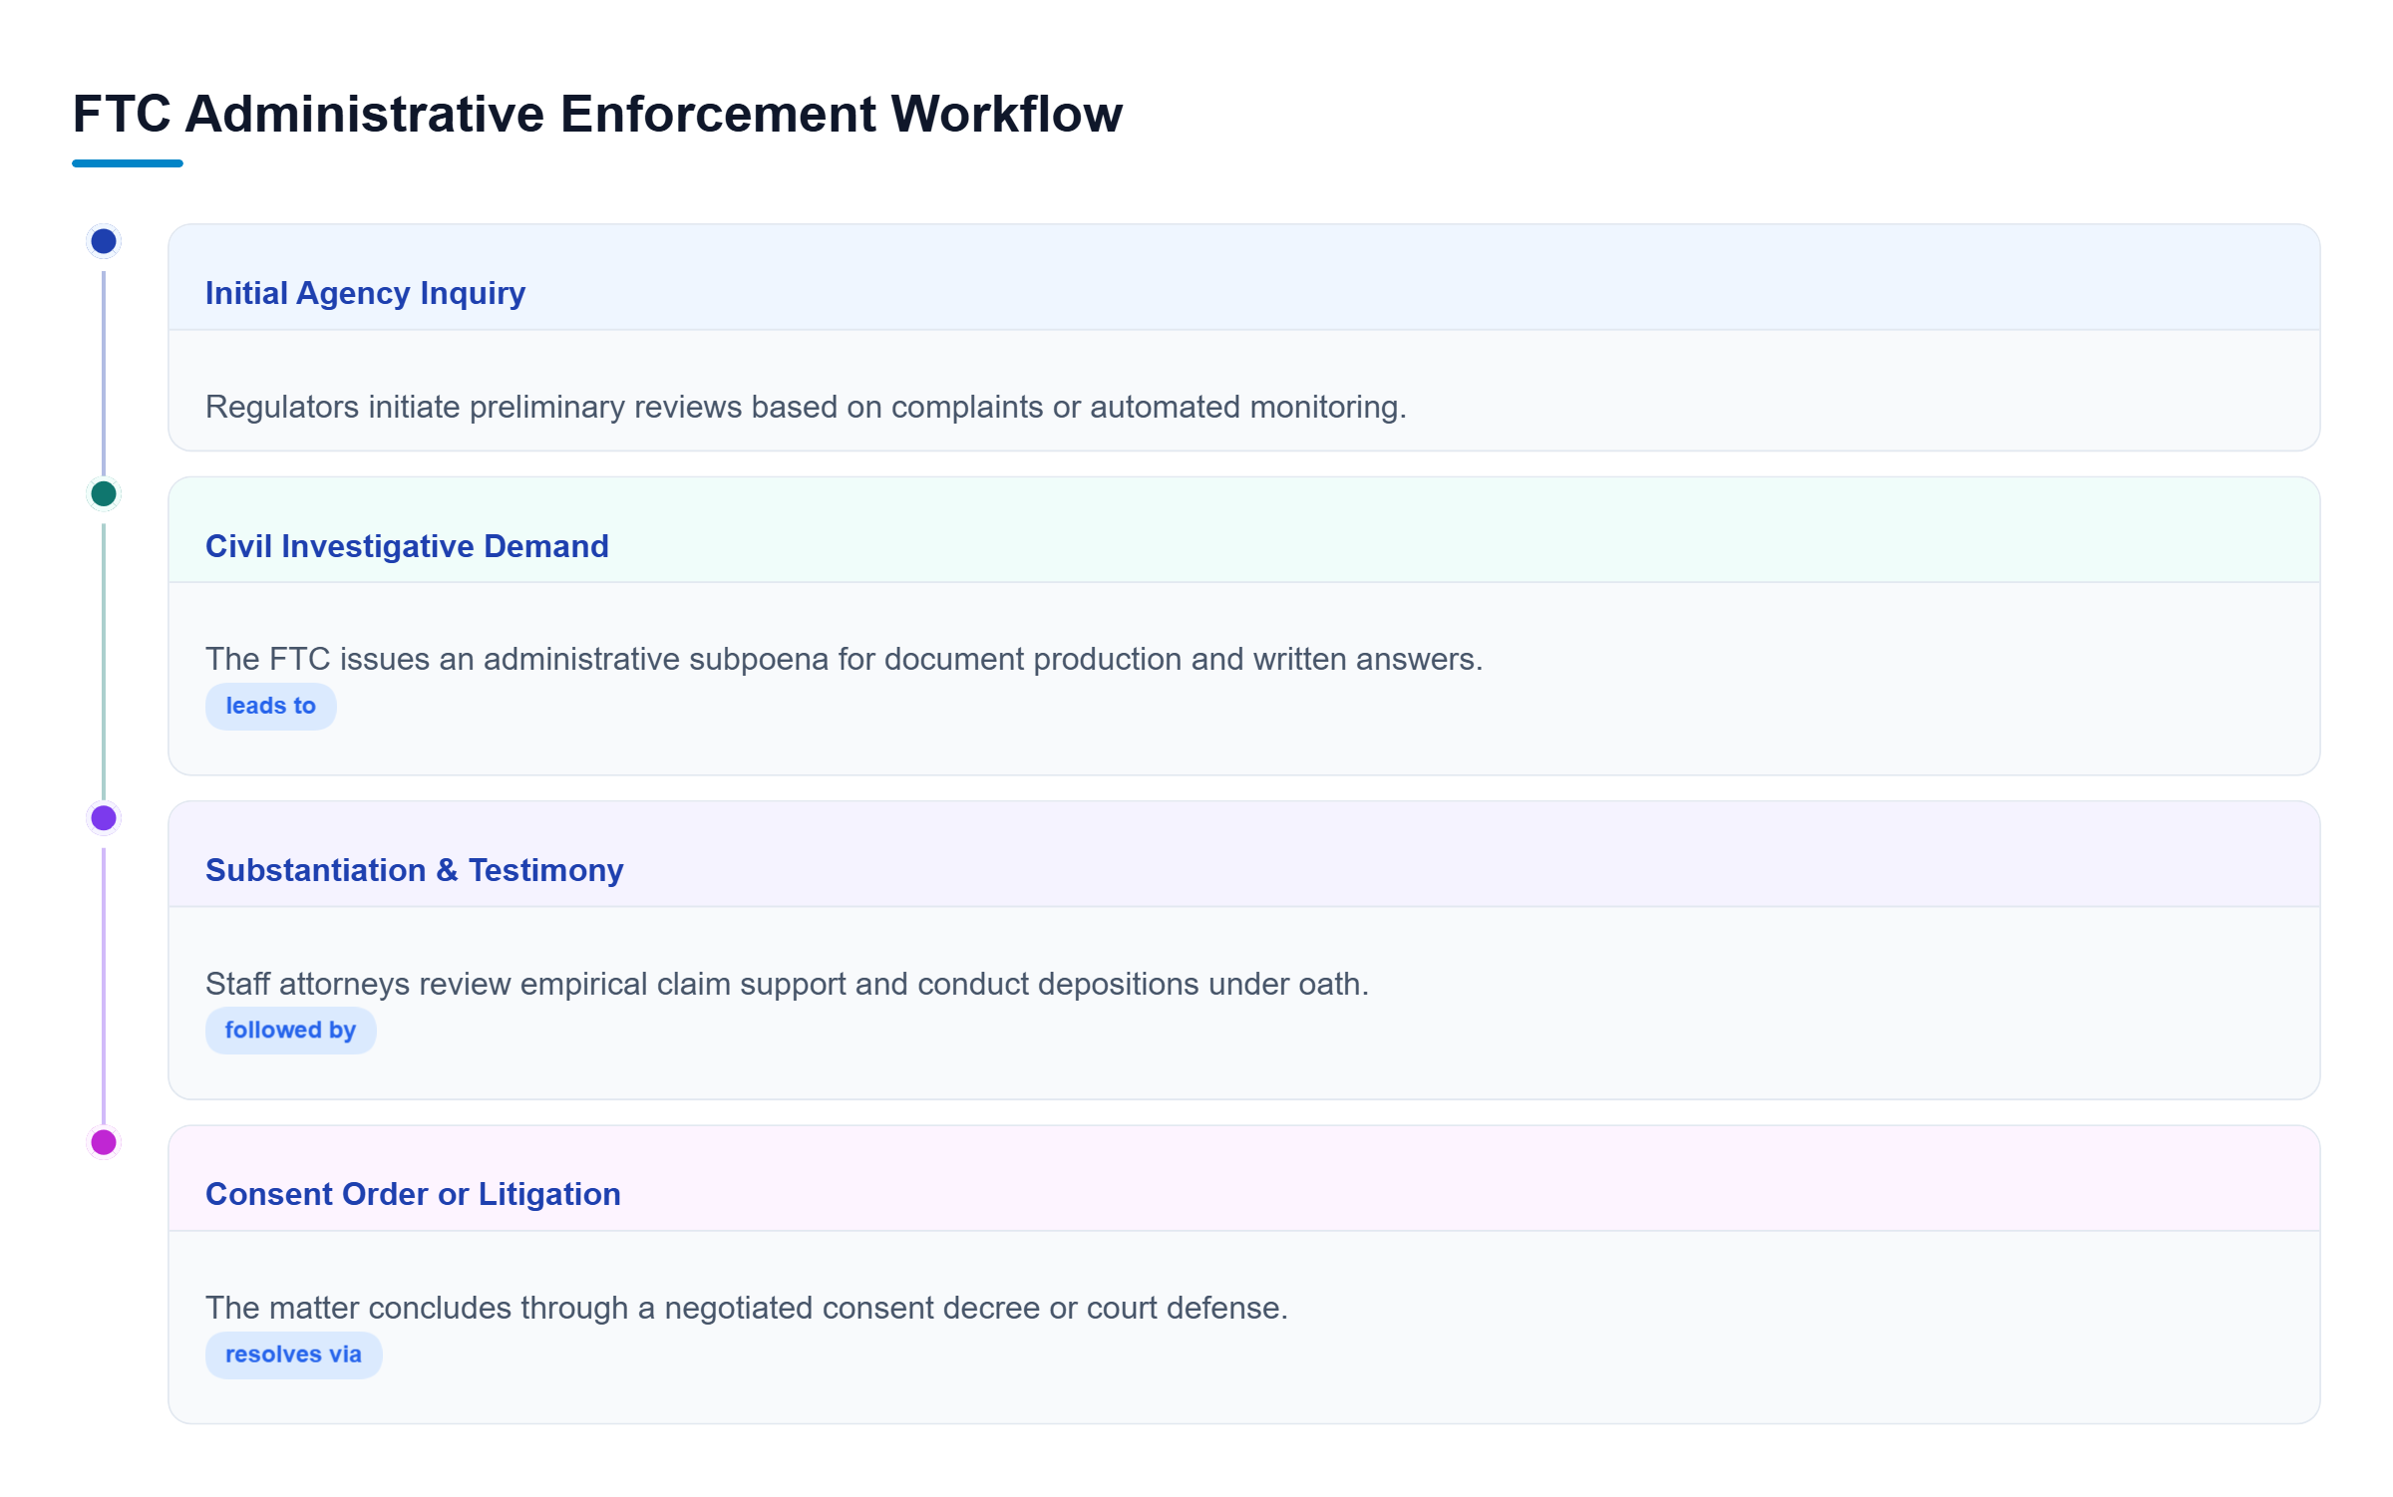2393x1497 pixels.
Task: Click the 'leads to' badge
Action: coord(271,707)
